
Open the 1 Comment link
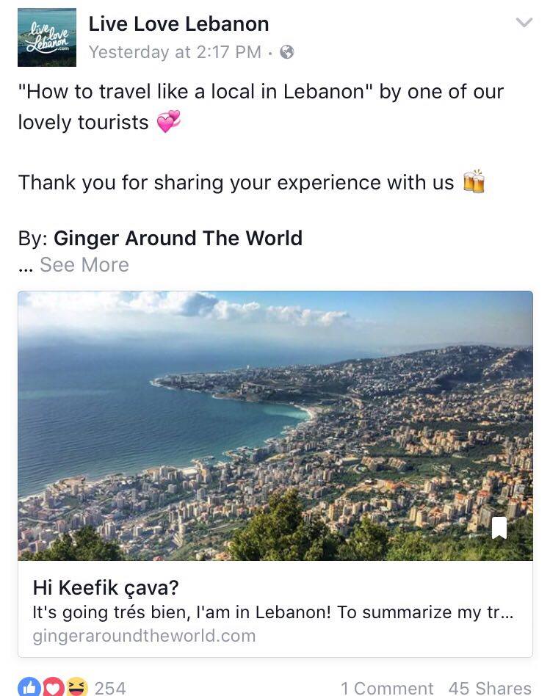coord(387,688)
